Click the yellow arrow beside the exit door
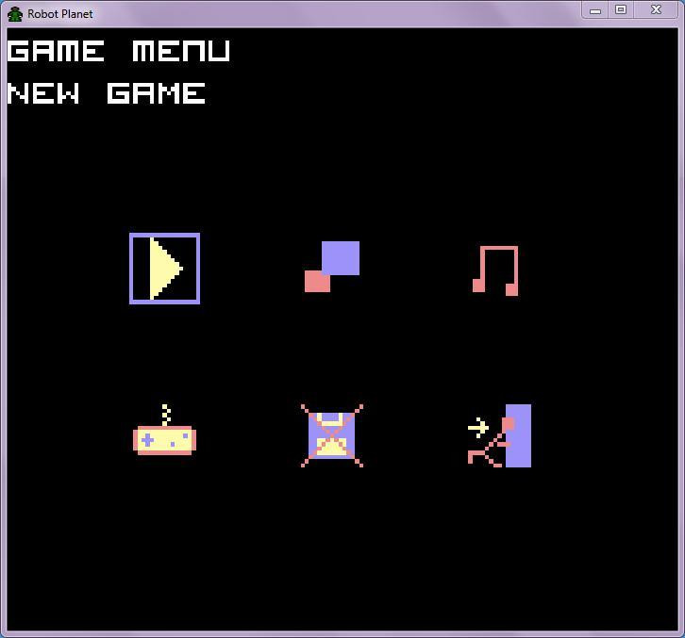 (478, 428)
